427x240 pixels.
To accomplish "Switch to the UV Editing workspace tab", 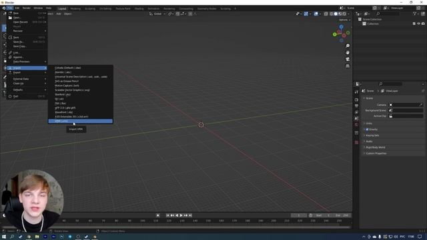I will click(x=105, y=9).
